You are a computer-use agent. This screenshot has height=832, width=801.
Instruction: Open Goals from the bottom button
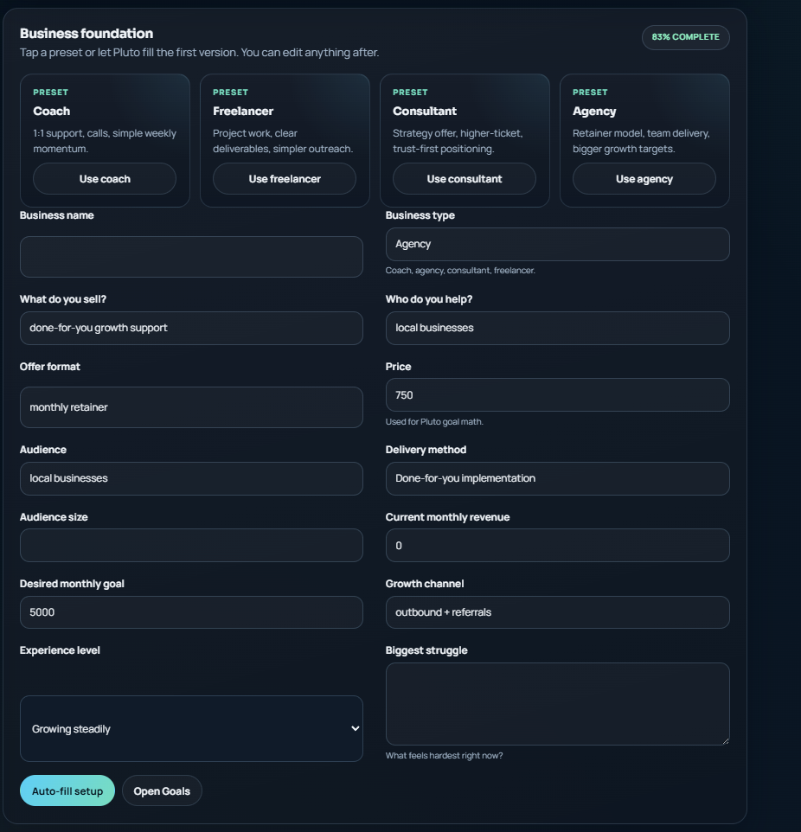pos(162,790)
